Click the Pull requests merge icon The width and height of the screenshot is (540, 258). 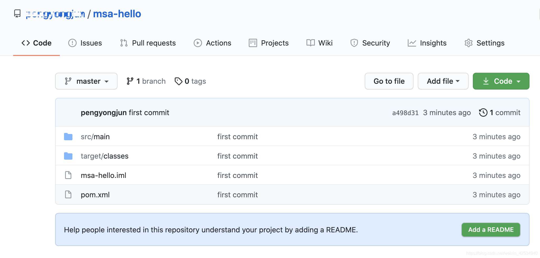124,43
